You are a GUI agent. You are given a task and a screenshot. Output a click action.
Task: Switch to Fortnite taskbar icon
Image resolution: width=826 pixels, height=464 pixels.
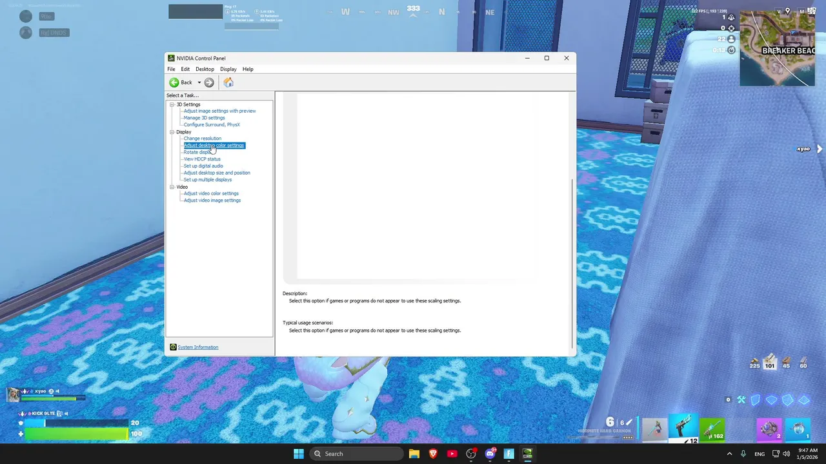coord(509,454)
